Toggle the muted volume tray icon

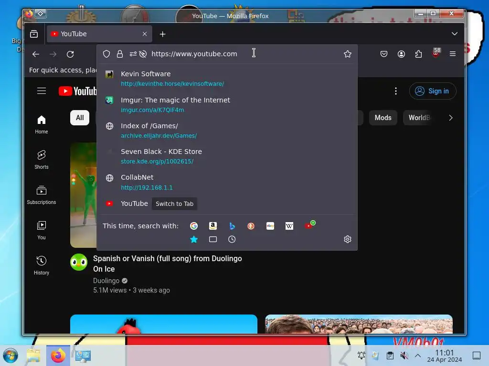(x=404, y=356)
